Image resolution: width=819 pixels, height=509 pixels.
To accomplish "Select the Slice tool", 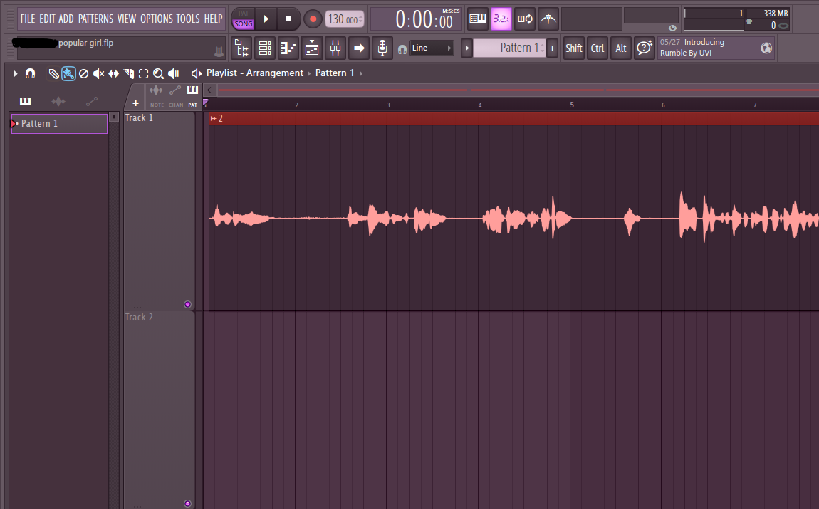I will coord(128,73).
